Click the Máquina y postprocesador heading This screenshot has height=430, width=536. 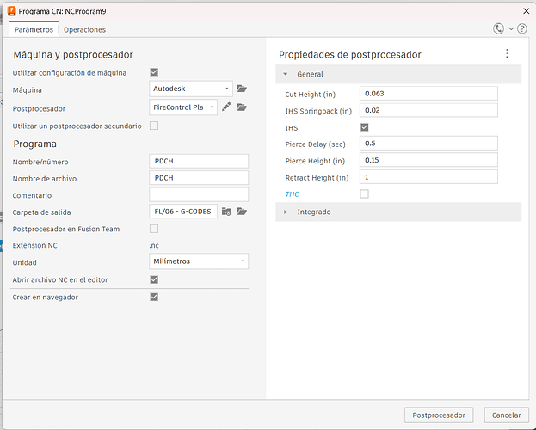73,55
